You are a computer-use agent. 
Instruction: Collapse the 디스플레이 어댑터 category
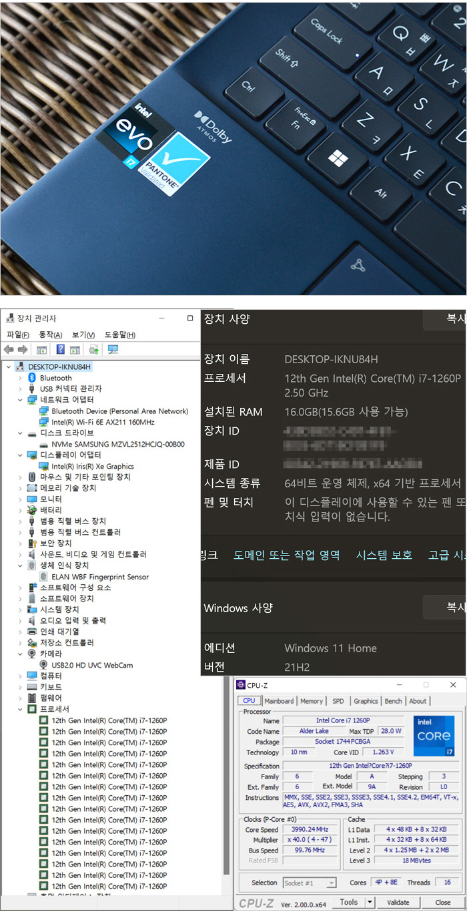click(x=21, y=455)
